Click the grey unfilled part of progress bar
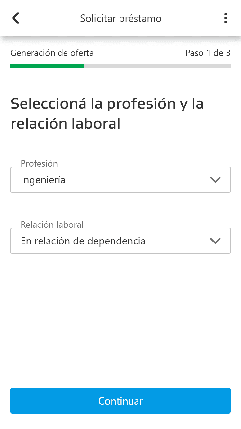241x429 pixels. (157, 66)
